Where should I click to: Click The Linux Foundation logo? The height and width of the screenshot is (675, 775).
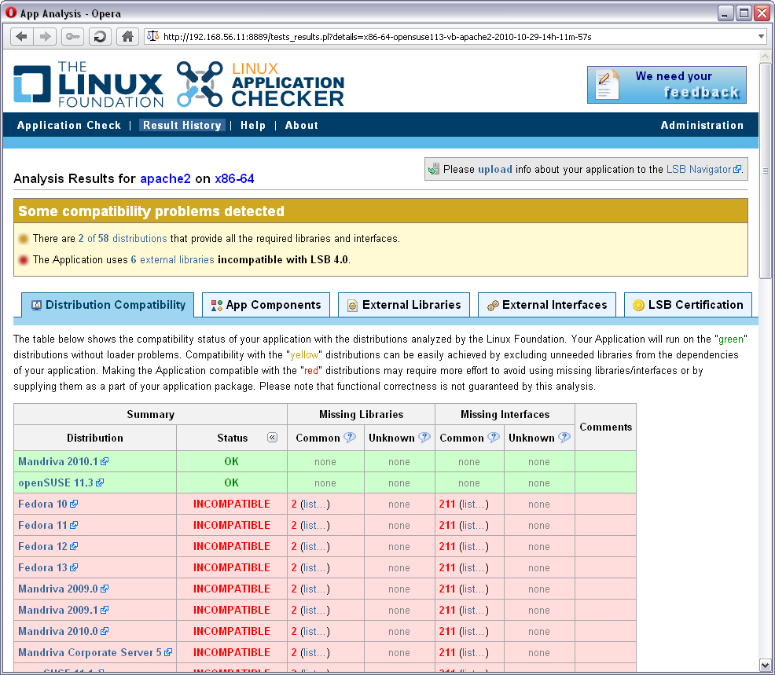pyautogui.click(x=88, y=84)
